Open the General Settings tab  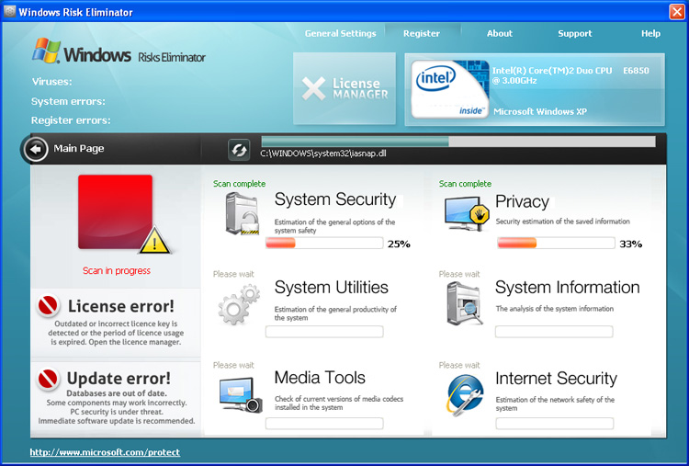pos(341,33)
